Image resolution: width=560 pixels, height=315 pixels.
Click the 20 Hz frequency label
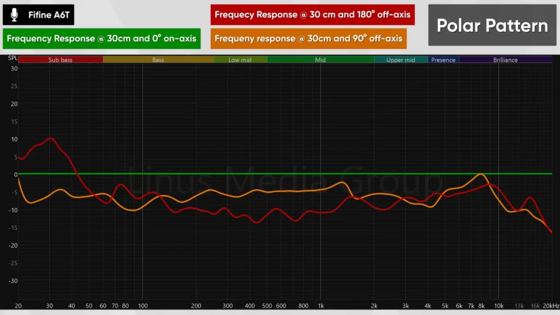pyautogui.click(x=18, y=306)
